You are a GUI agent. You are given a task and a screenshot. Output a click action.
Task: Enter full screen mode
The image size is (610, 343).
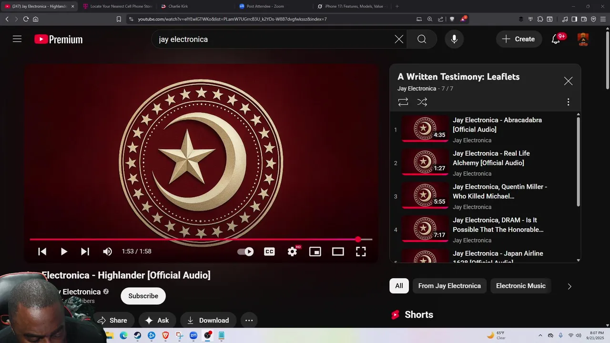361,252
